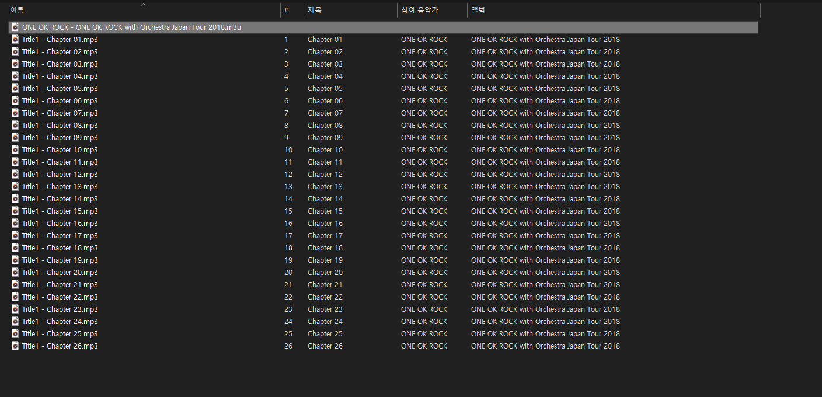Click icon of Title1 - Chapter 17.mp3
This screenshot has width=822, height=397.
click(15, 236)
